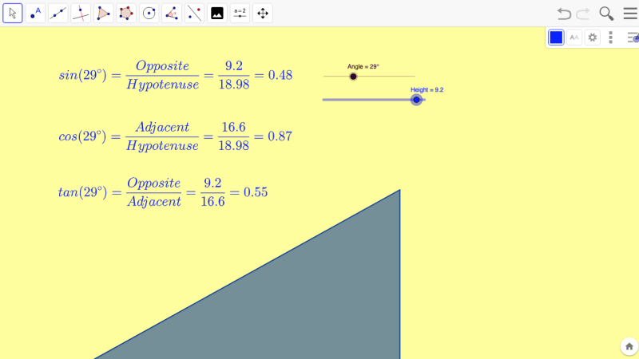Select the tan(29°) formula text

pyautogui.click(x=163, y=192)
